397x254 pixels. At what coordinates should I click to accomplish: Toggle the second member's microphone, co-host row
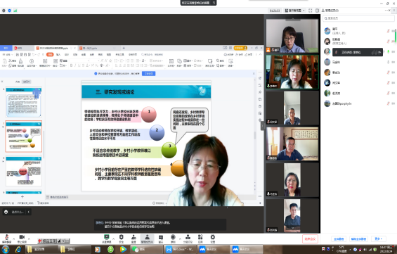(388, 42)
